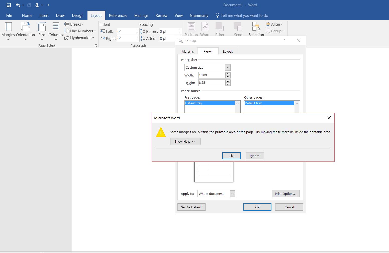Open the Orientation options
The height and width of the screenshot is (253, 389).
pos(25,31)
